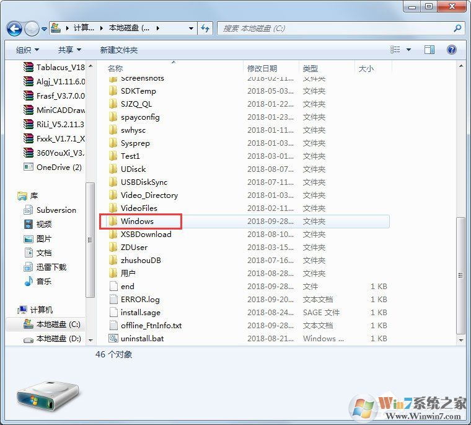The image size is (471, 425).
Task: Select the zhushouDB folder icon
Action: [x=113, y=260]
